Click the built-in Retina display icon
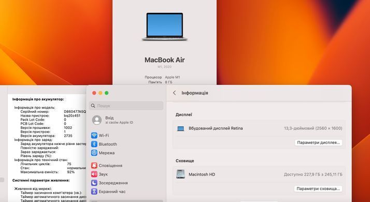 (180, 128)
